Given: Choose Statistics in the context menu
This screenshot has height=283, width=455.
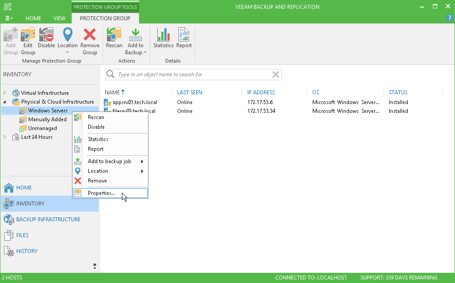Looking at the screenshot, I should [x=110, y=139].
